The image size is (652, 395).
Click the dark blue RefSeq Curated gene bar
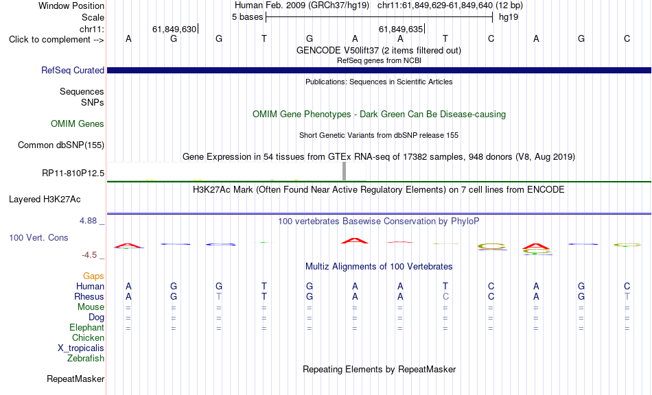click(380, 70)
